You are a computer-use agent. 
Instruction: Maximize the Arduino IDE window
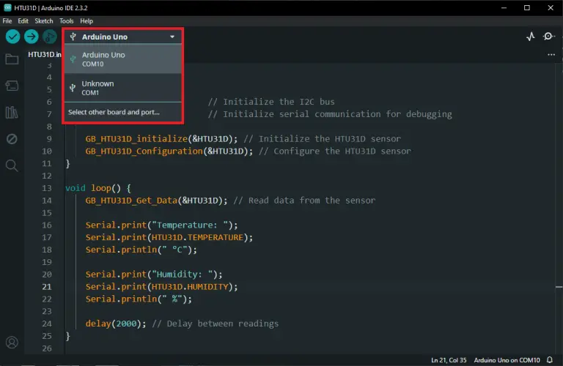527,7
